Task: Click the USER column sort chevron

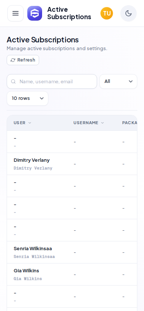Action: (30, 123)
